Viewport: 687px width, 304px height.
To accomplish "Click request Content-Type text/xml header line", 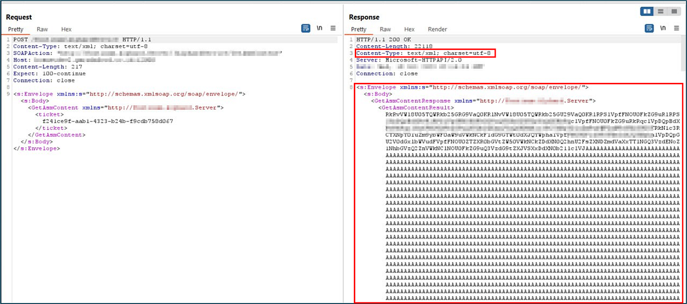I will click(80, 46).
